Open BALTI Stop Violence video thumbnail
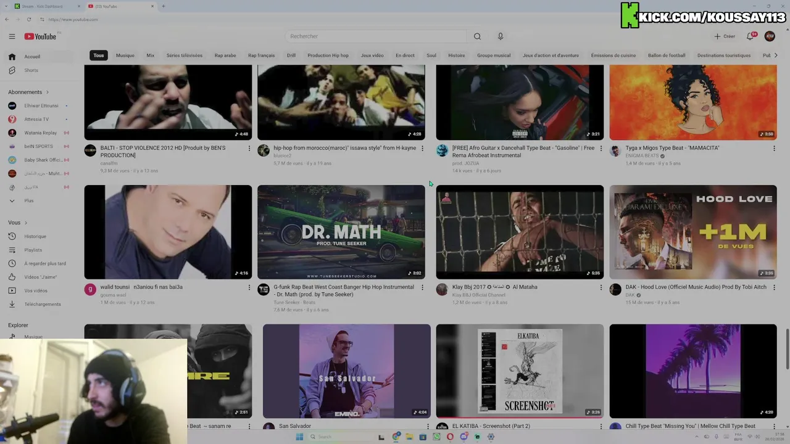790x444 pixels. pos(168,102)
